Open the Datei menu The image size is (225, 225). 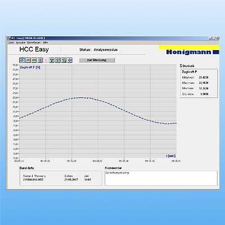point(11,43)
